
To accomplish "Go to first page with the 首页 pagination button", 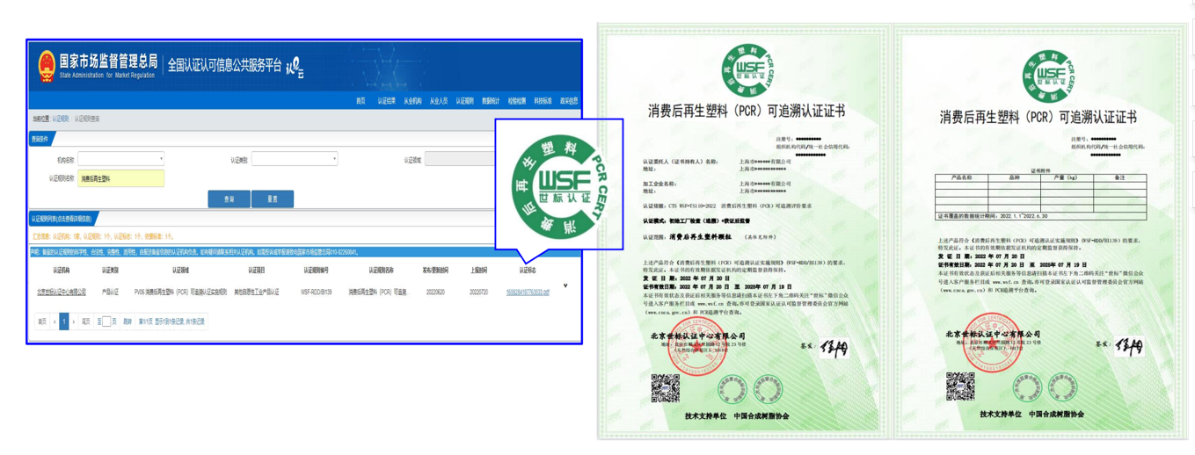I will [x=41, y=321].
